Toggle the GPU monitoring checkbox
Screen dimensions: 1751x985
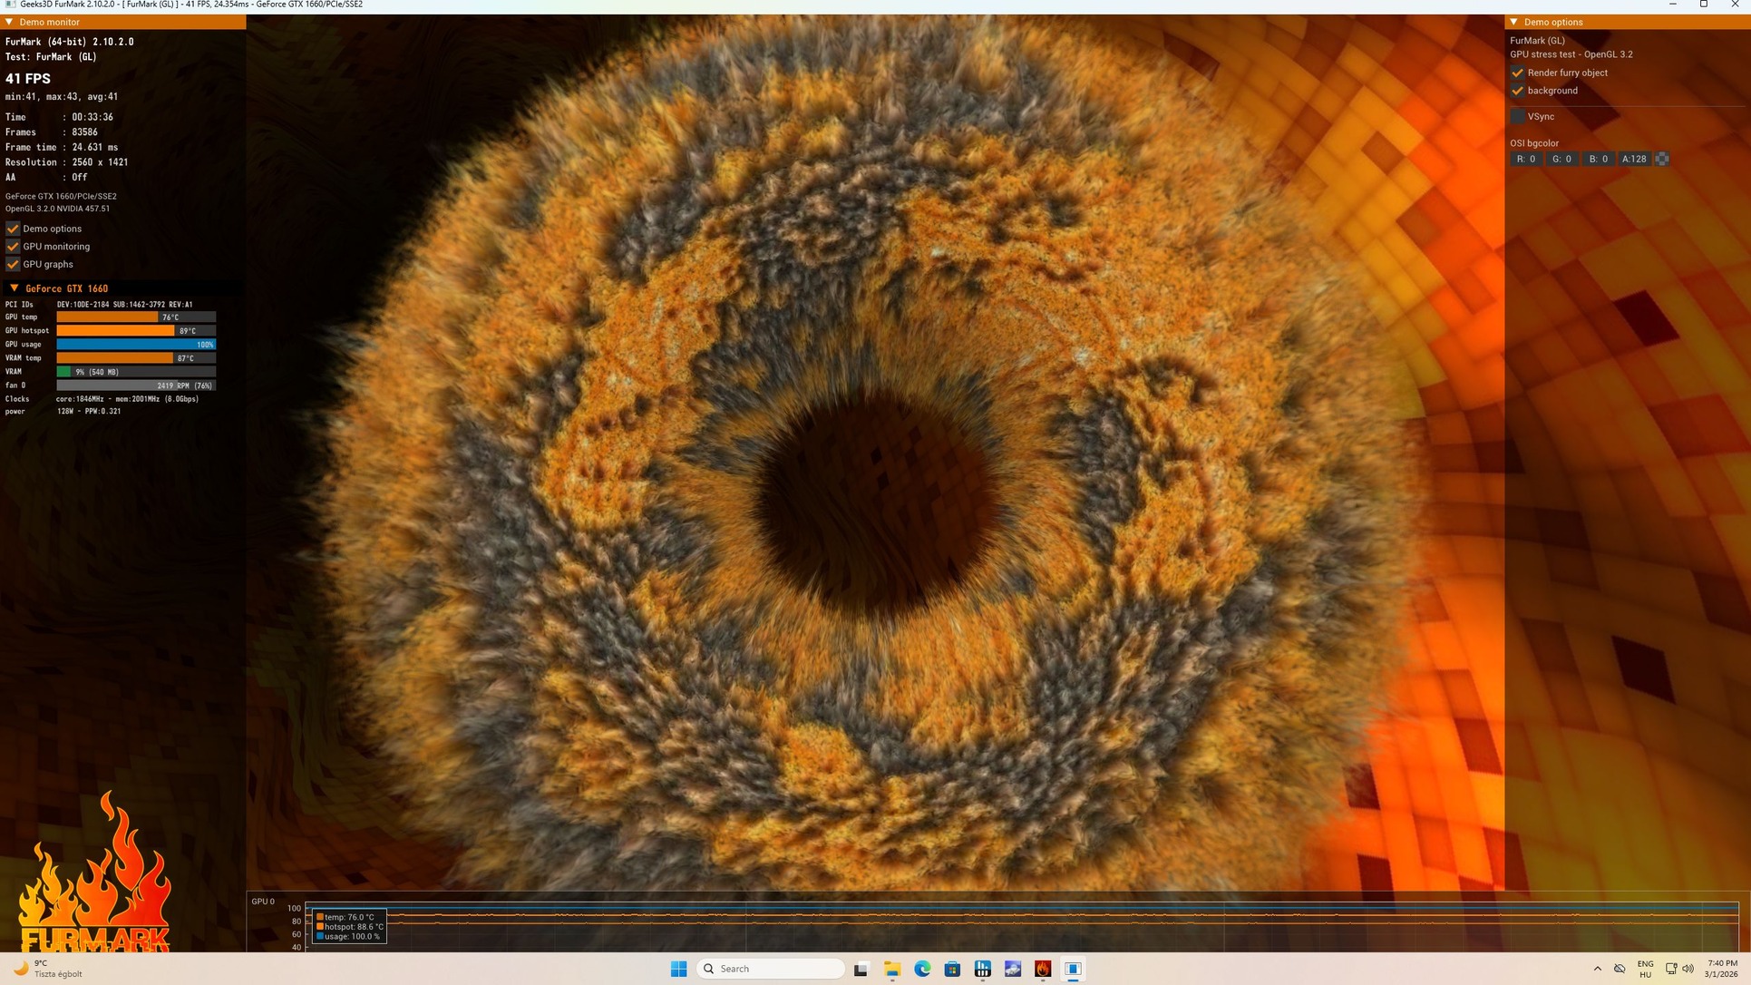point(13,247)
